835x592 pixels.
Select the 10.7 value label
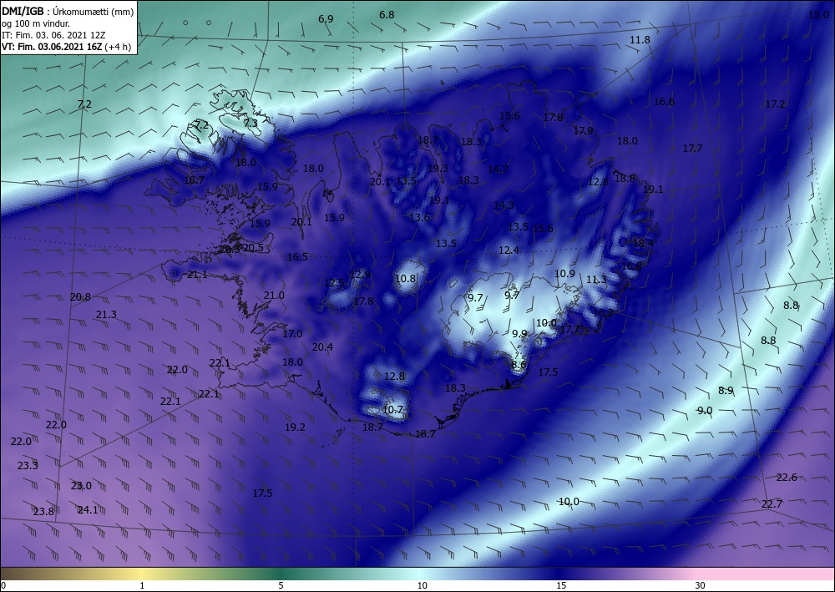pyautogui.click(x=392, y=410)
